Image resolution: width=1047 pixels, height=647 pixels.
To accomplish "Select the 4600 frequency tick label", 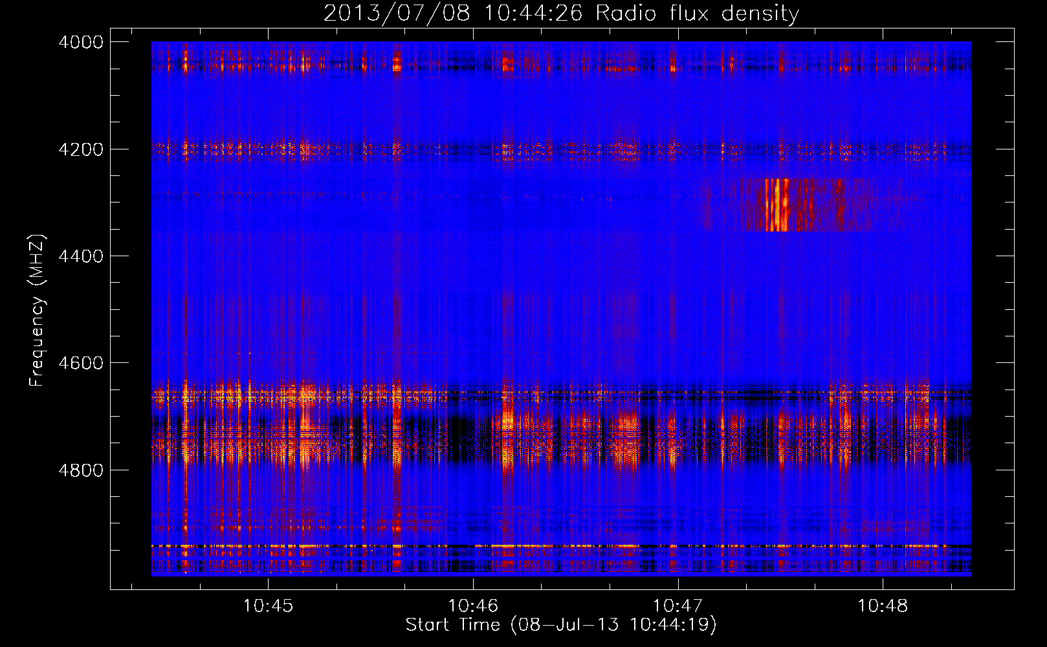I will tap(81, 363).
